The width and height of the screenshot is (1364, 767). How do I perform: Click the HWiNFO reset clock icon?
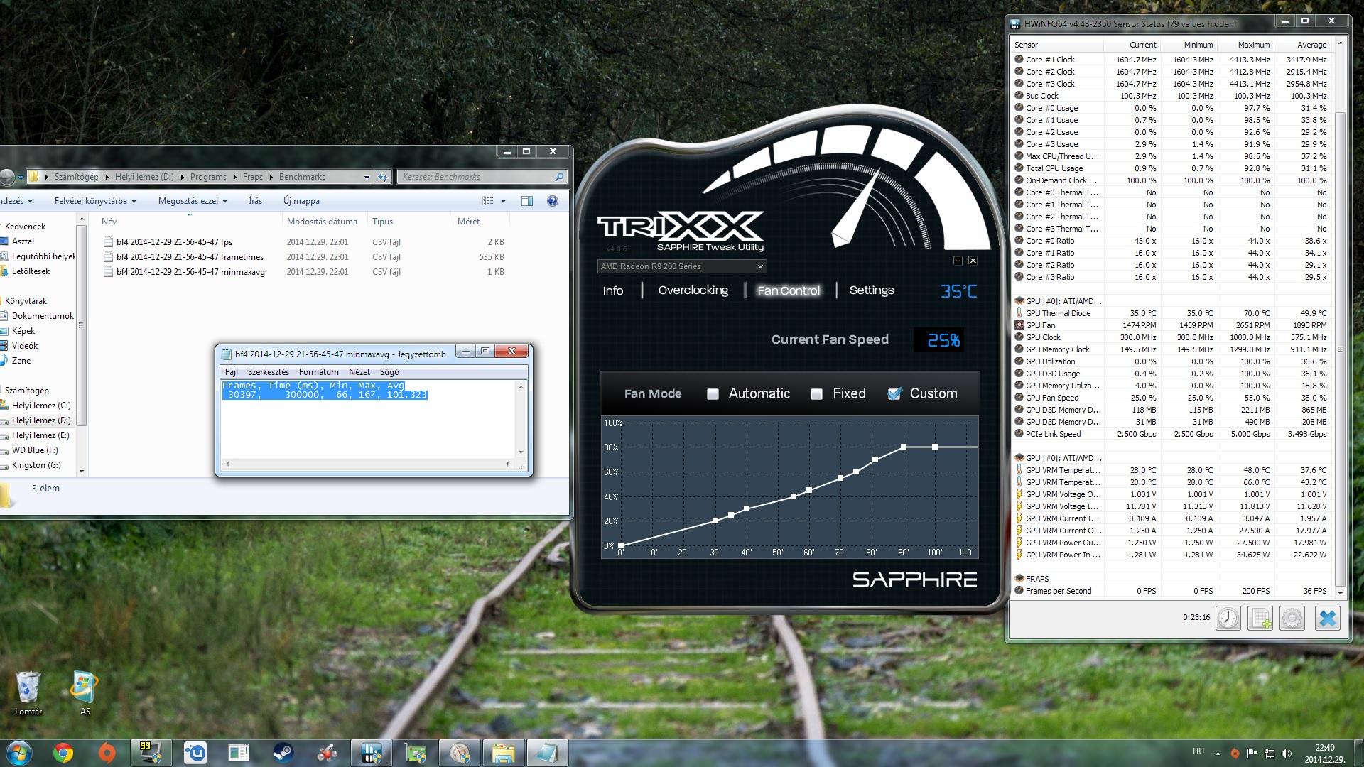tap(1228, 618)
